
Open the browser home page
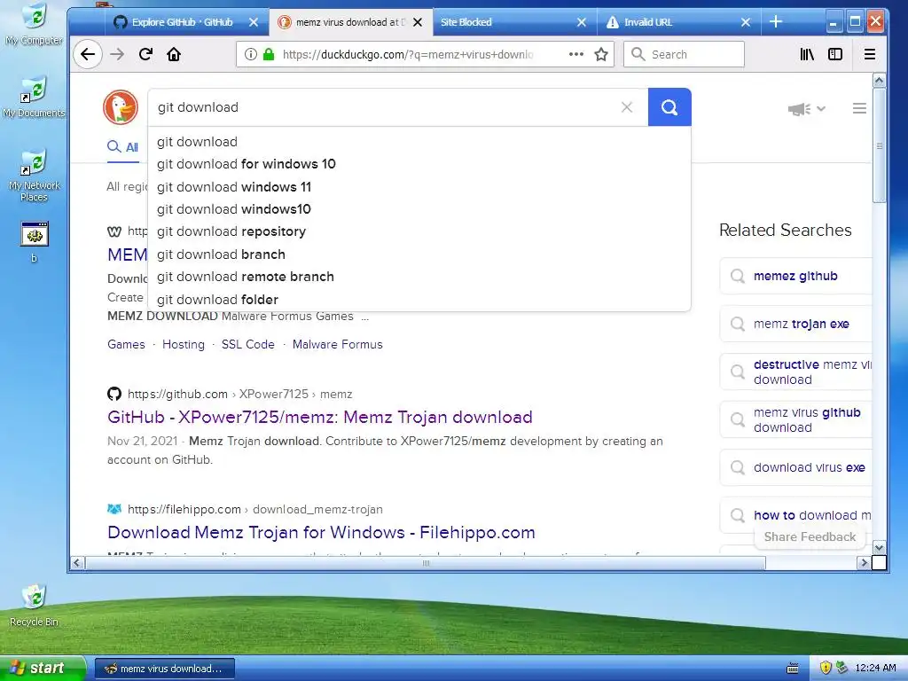click(x=174, y=54)
